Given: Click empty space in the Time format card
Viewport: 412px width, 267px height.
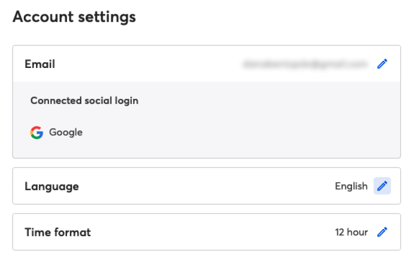Looking at the screenshot, I should pyautogui.click(x=210, y=232).
